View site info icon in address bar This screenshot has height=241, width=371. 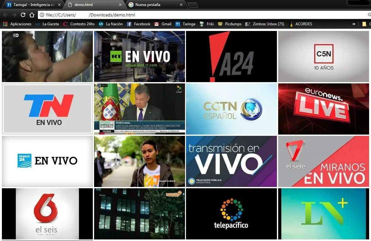42,15
